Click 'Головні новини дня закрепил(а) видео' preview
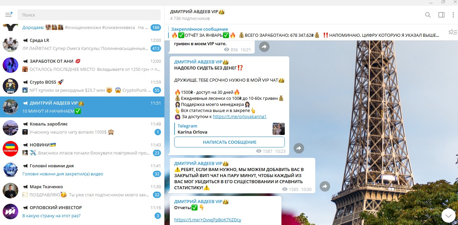 [x=63, y=174]
